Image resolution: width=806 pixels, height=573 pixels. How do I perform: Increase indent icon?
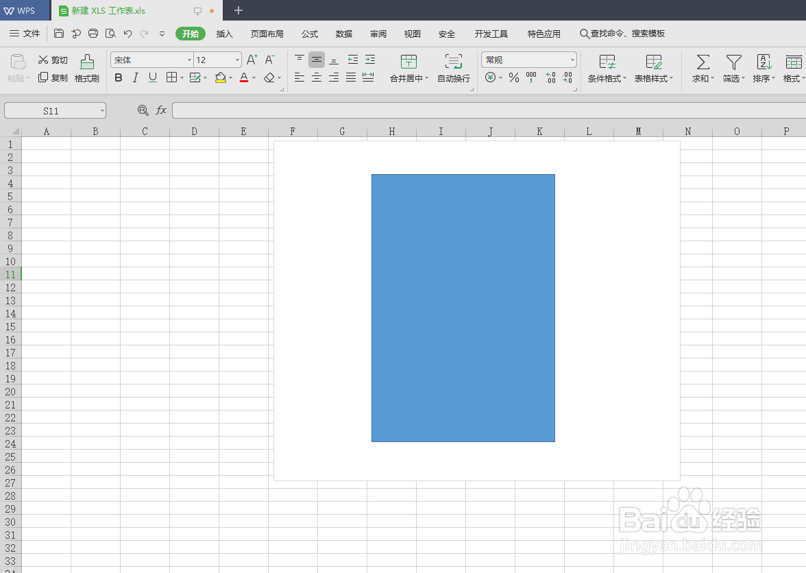370,60
